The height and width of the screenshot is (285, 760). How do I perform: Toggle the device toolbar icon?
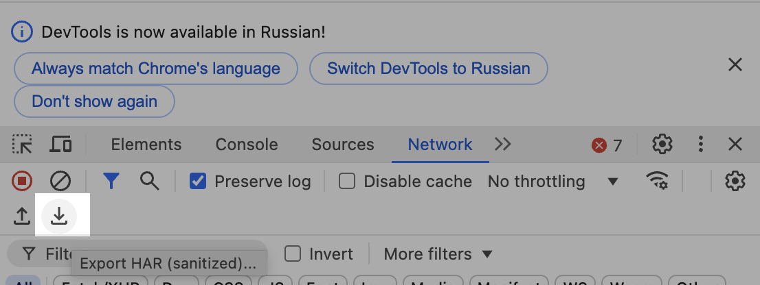click(x=61, y=145)
